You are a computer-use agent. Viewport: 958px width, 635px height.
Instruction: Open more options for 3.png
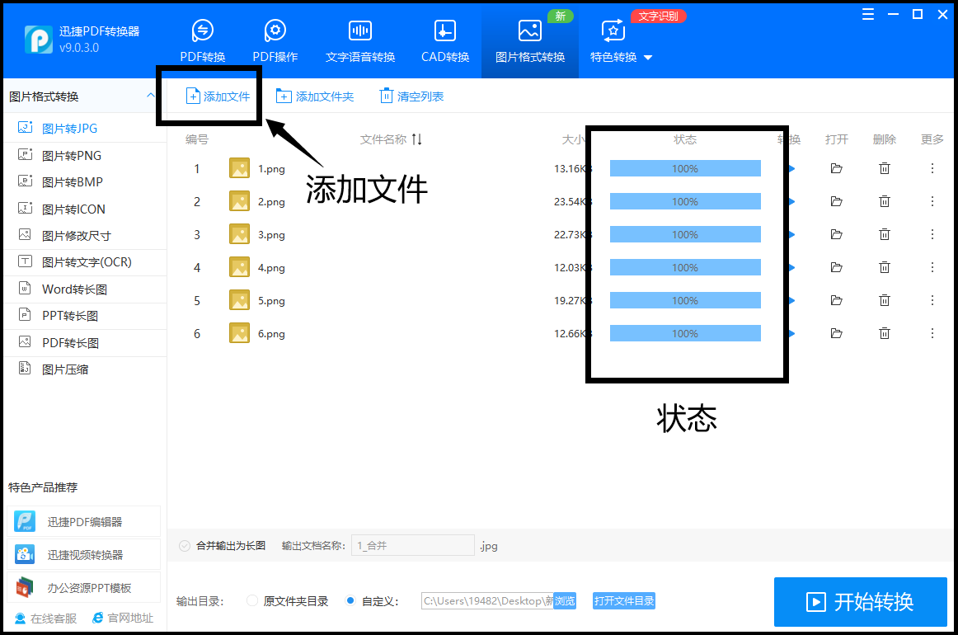pyautogui.click(x=932, y=234)
